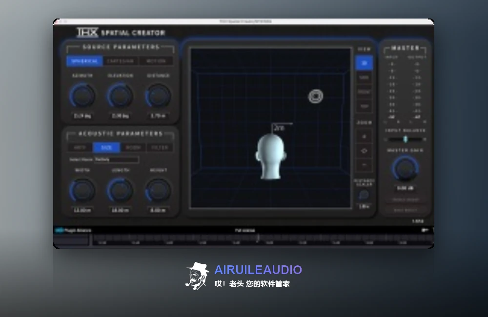The height and width of the screenshot is (317, 488).
Task: Click the key icon in the bottom bar
Action: click(425, 230)
